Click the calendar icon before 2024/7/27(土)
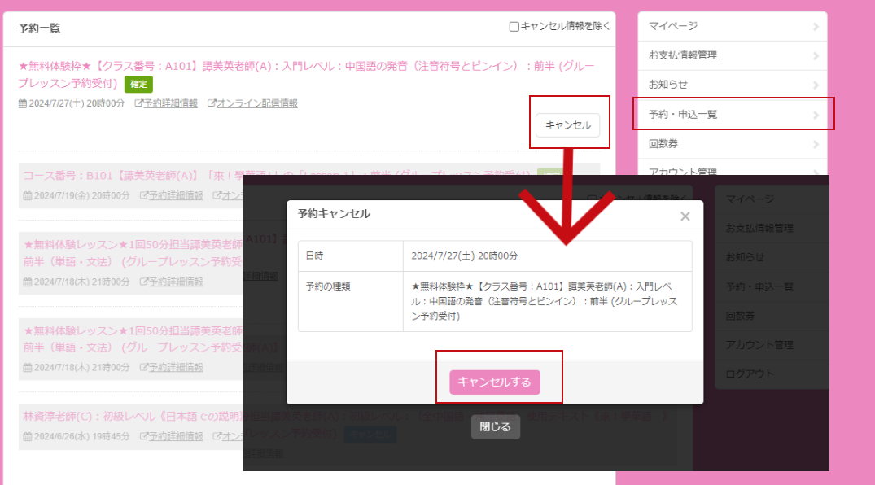This screenshot has height=485, width=875. coord(22,104)
